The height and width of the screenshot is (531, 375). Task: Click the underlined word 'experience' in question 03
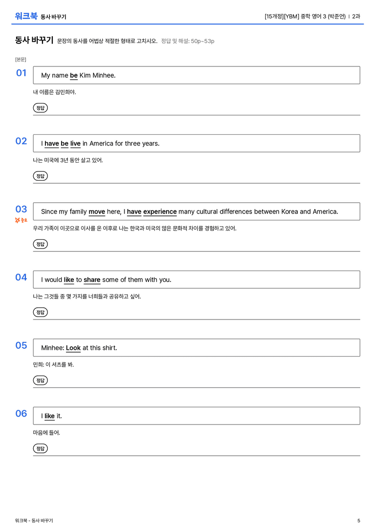tap(160, 212)
